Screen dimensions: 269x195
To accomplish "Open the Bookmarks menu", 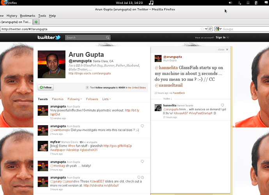I will point(27,16).
